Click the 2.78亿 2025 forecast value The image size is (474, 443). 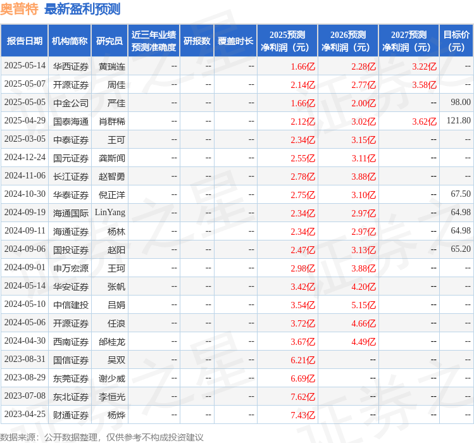coord(303,177)
